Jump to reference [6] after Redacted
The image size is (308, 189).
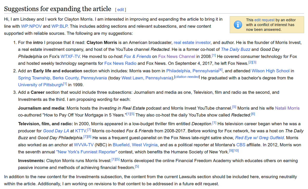(x=253, y=114)
